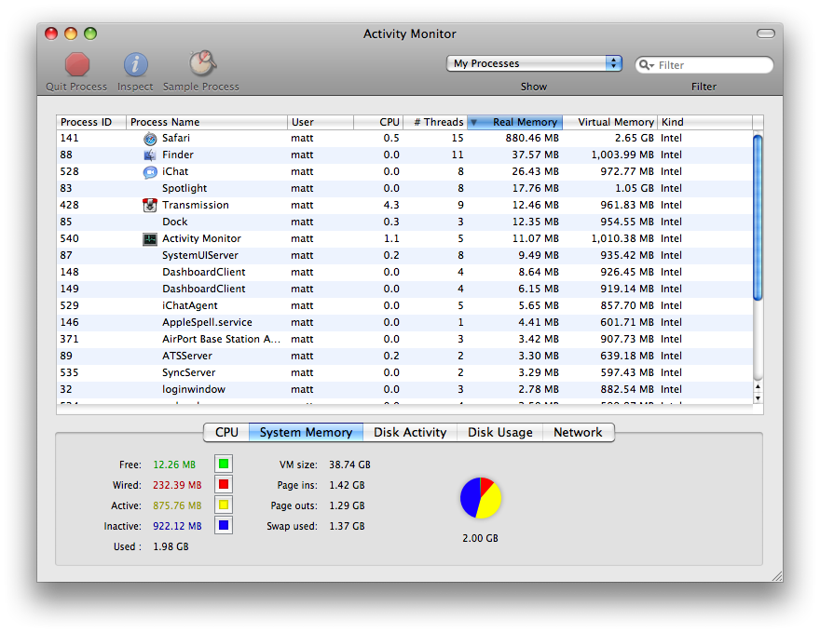This screenshot has height=633, width=820.
Task: Select the ATSServer process row
Action: (x=404, y=356)
